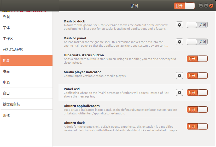216x147 pixels.
Task: Toggle the global extensions switch in titlebar
Action: click(184, 6)
